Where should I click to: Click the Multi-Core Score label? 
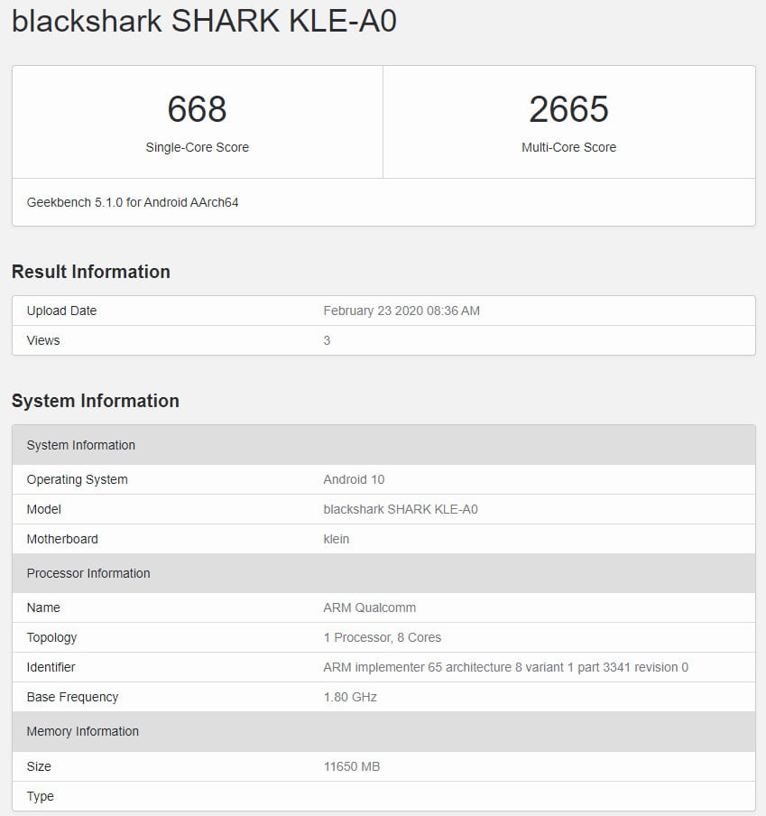coord(568,147)
